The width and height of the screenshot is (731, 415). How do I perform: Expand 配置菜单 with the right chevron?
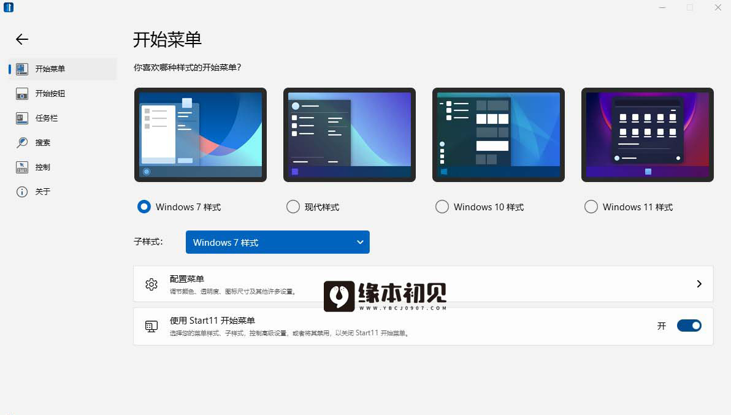[x=699, y=284]
